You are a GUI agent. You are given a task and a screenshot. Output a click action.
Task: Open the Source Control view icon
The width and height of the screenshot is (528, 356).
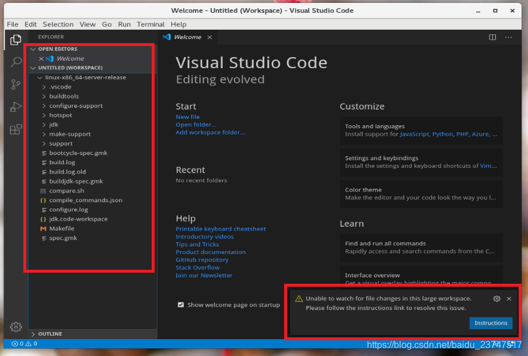[x=16, y=84]
